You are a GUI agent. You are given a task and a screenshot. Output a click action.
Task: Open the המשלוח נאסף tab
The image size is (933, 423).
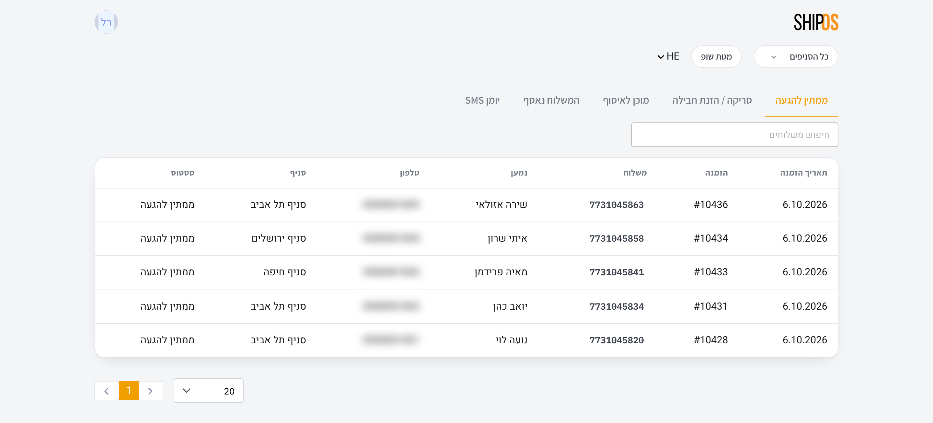pos(551,100)
